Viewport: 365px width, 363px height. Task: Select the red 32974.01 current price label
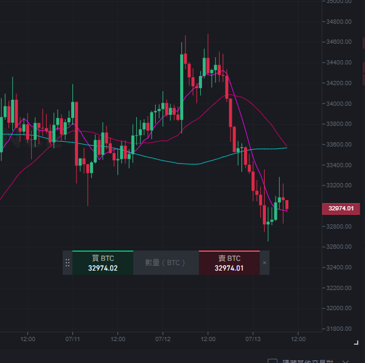click(341, 209)
